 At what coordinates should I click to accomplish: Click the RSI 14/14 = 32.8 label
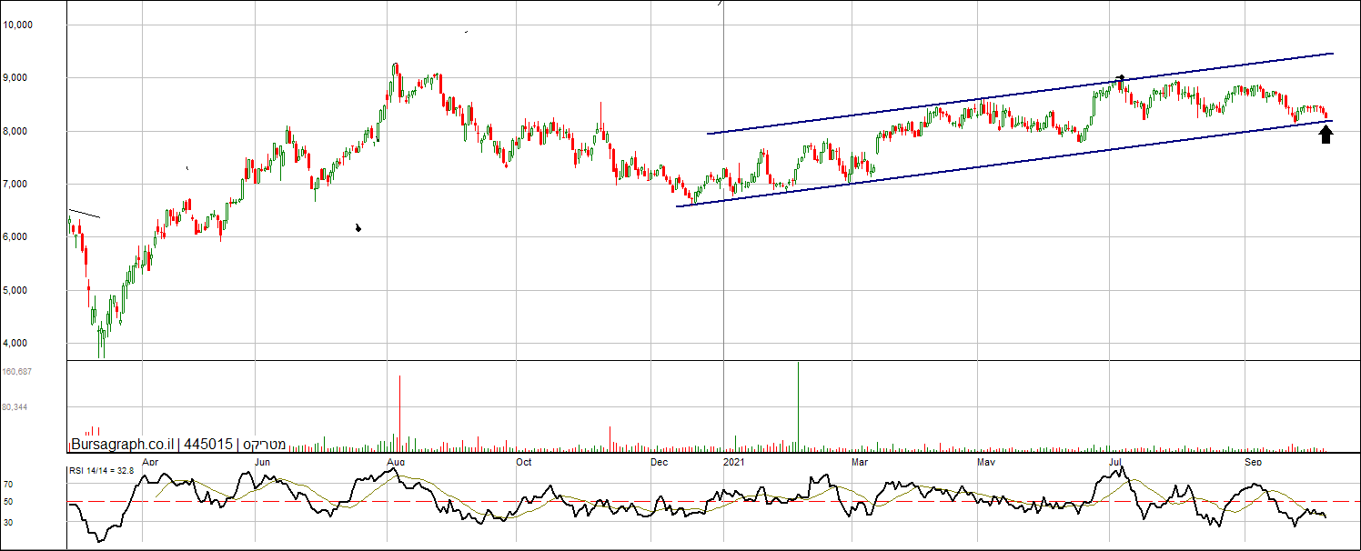[102, 470]
